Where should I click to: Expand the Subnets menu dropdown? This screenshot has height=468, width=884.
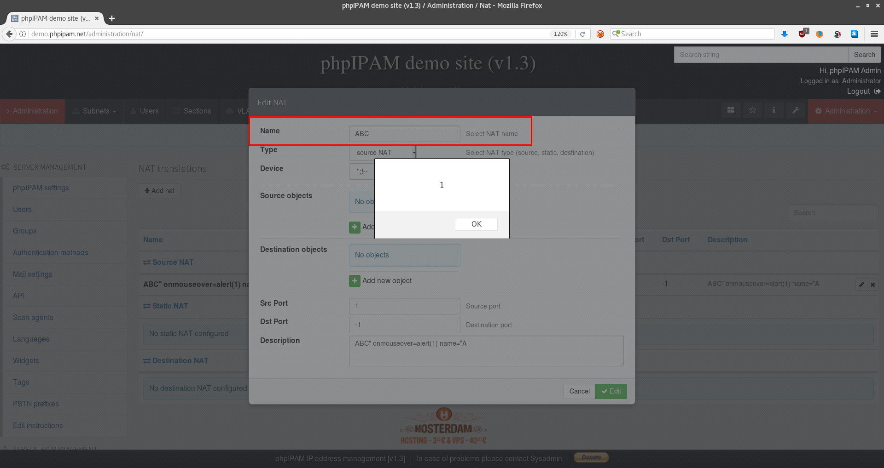point(95,111)
